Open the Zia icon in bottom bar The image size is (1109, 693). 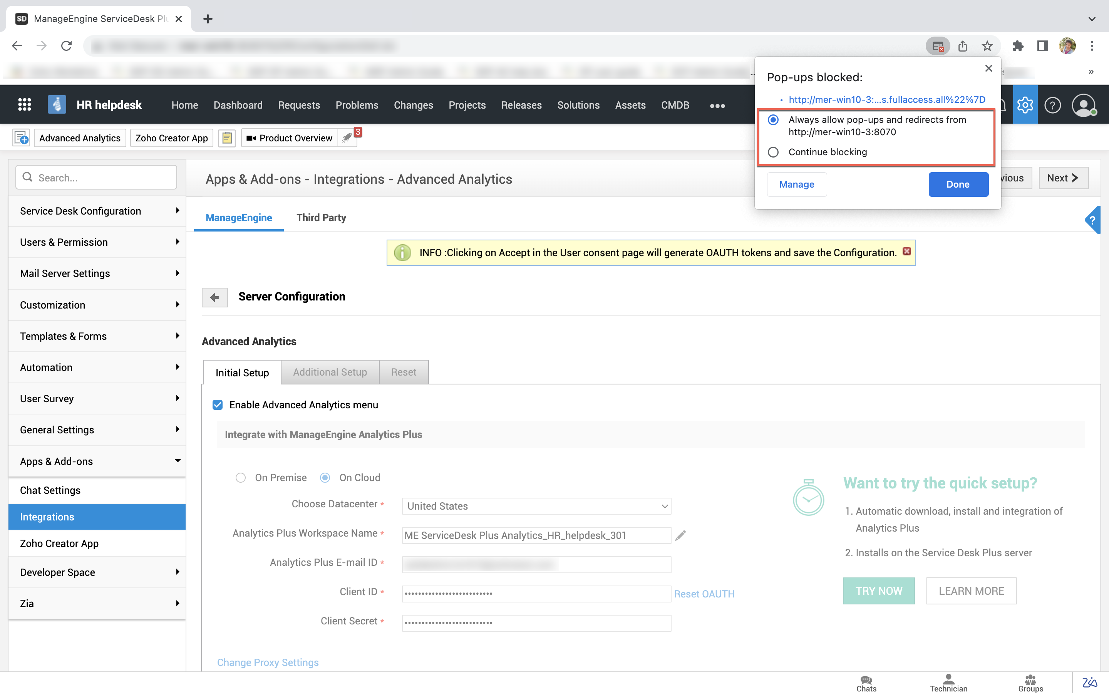tap(1089, 683)
